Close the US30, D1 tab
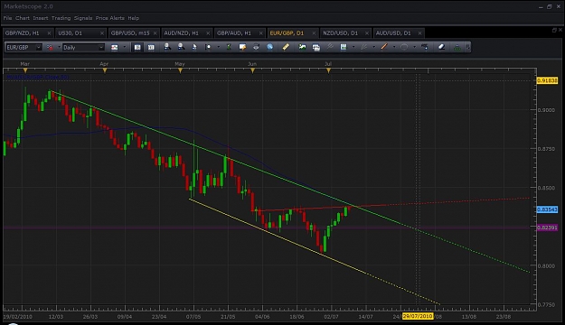 click(x=102, y=33)
